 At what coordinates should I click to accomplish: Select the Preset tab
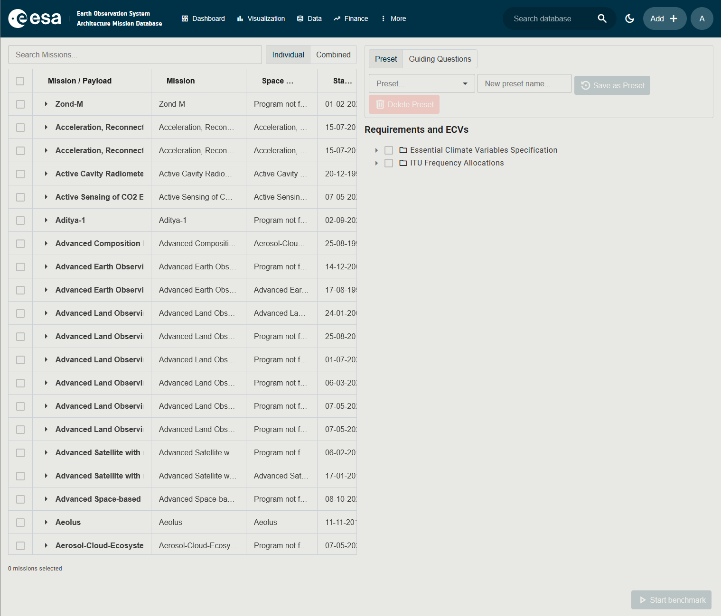(x=386, y=59)
